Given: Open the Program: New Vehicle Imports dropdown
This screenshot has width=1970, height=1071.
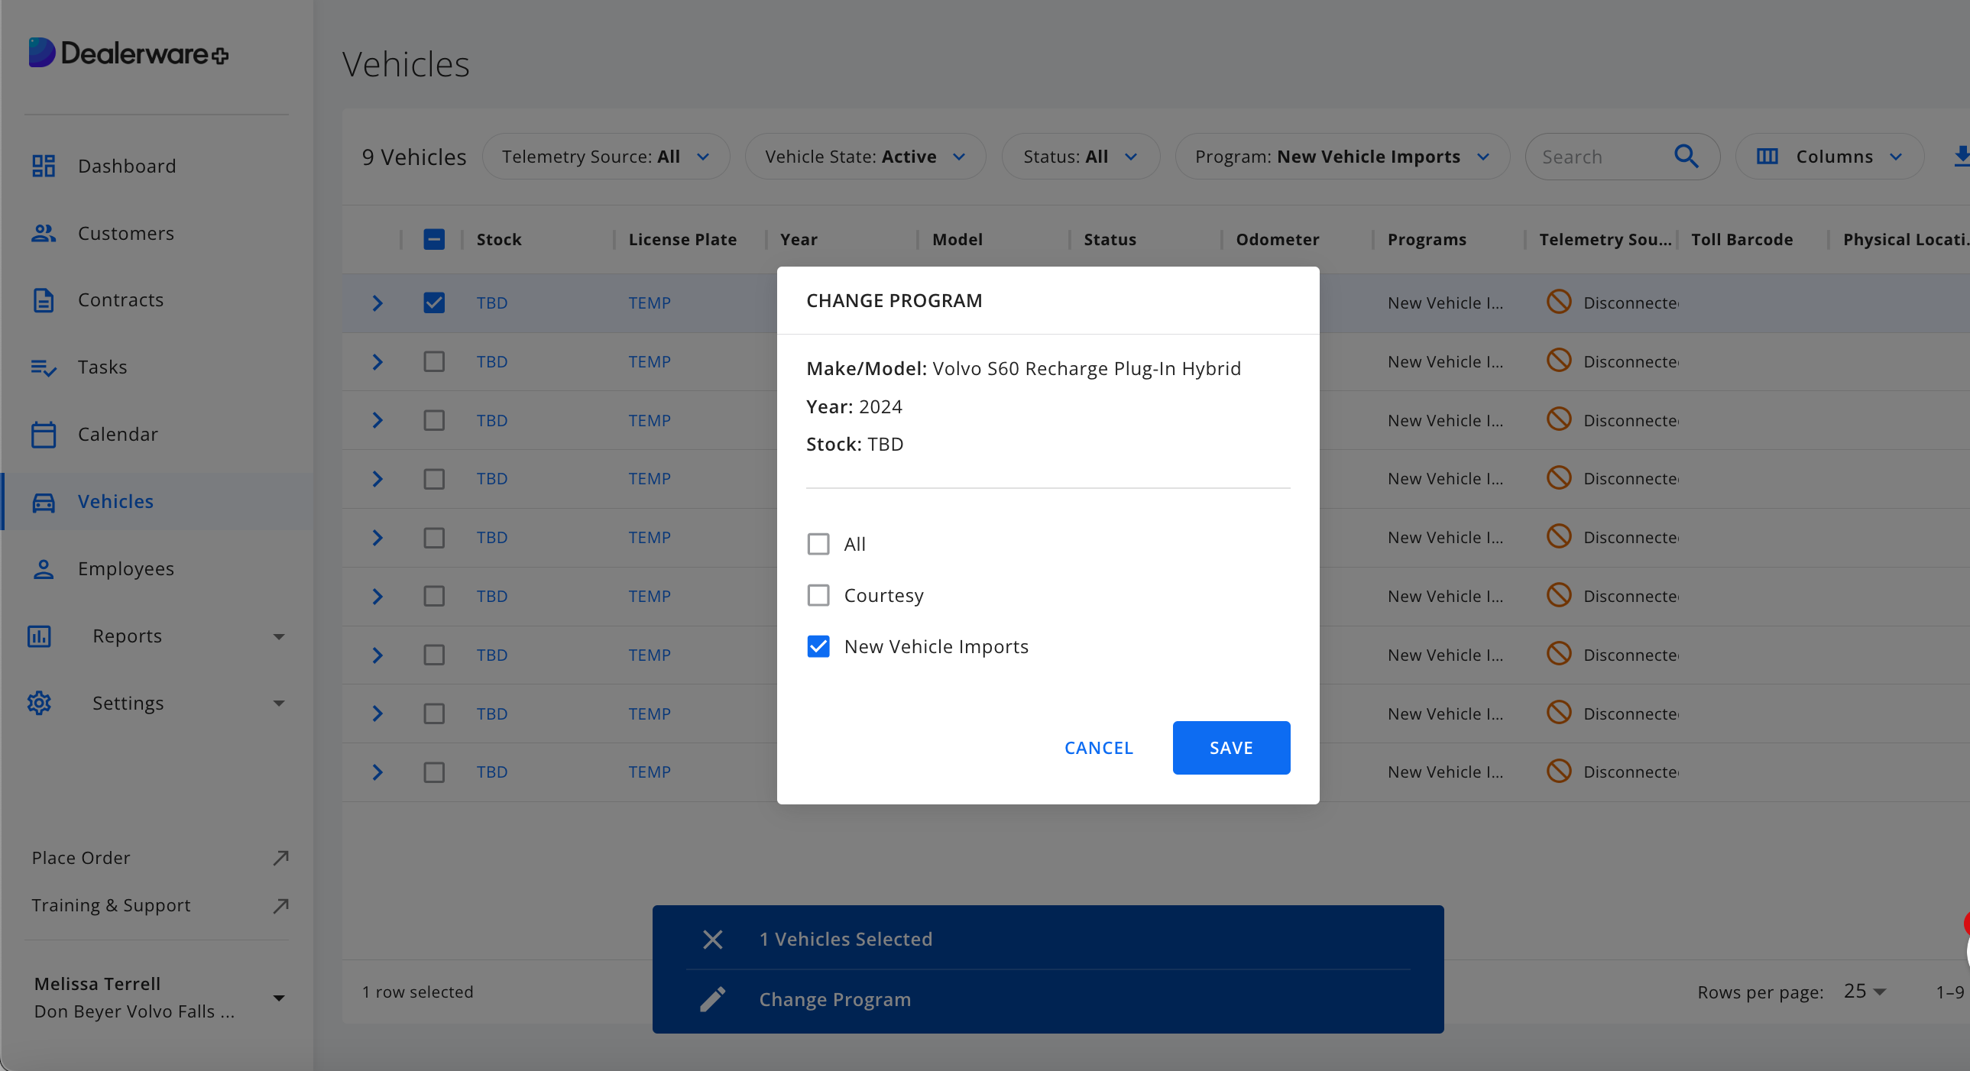Looking at the screenshot, I should 1342,157.
